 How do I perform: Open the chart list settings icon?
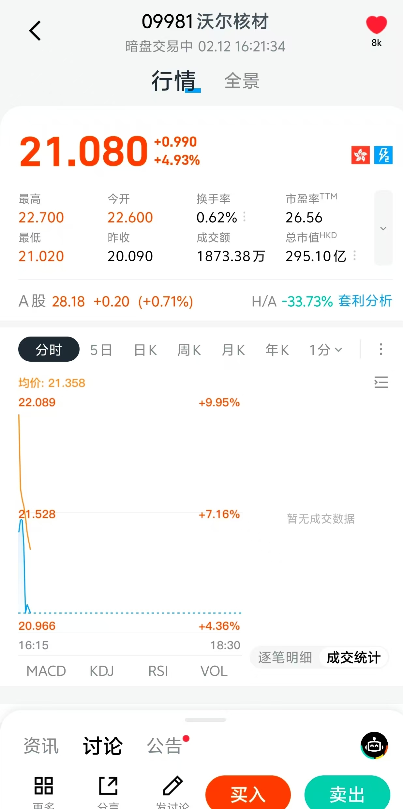tap(381, 382)
